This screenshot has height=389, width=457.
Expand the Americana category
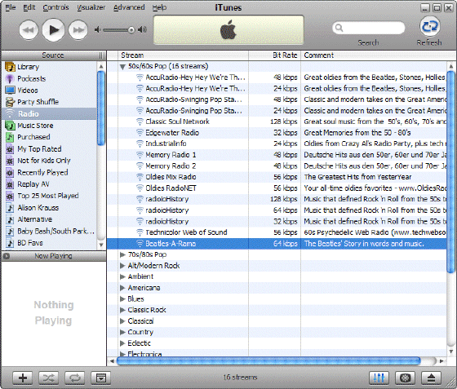[x=122, y=288]
